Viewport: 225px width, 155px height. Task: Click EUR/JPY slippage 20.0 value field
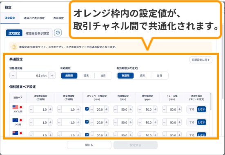[x=99, y=122]
